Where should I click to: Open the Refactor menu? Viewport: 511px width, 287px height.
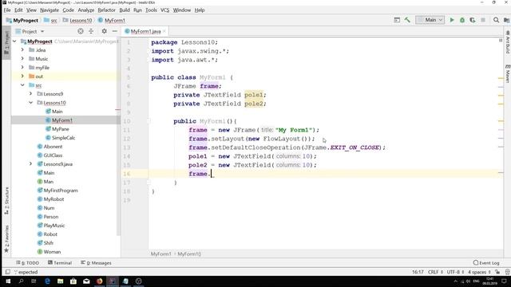(x=106, y=10)
